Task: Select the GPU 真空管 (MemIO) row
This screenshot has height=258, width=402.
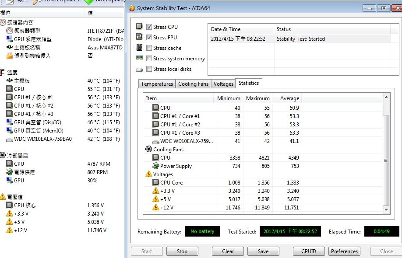Action: (62, 131)
